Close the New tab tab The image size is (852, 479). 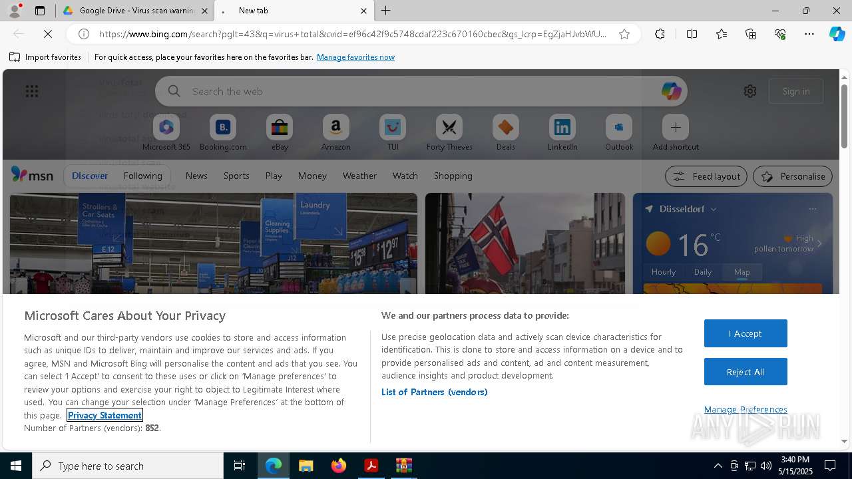363,11
